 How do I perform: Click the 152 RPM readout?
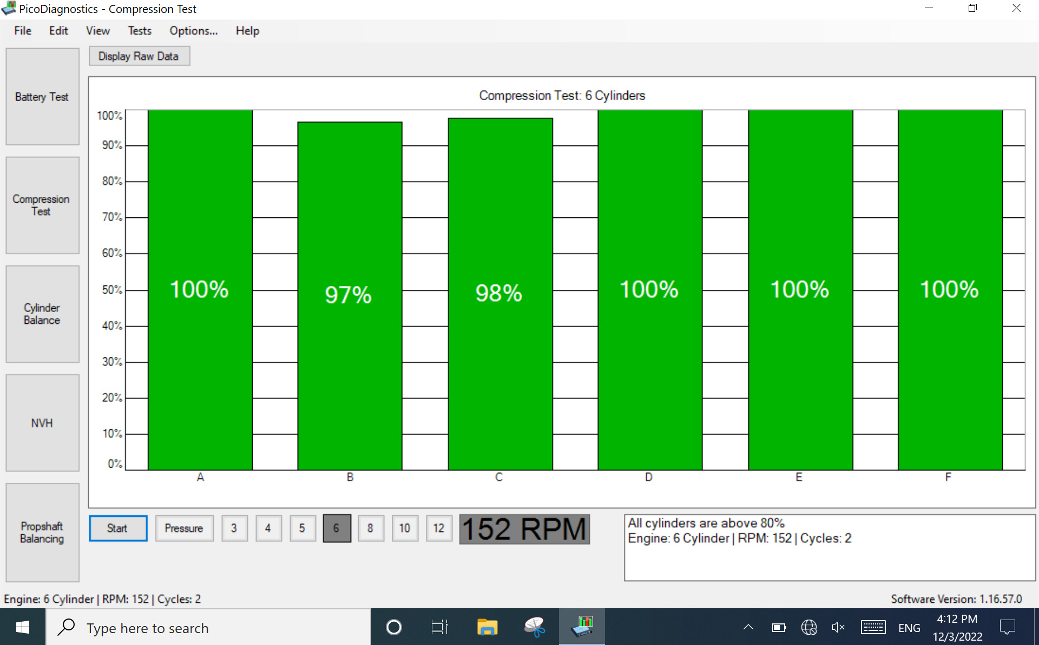click(524, 529)
